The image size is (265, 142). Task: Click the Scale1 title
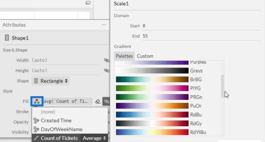pos(121,4)
